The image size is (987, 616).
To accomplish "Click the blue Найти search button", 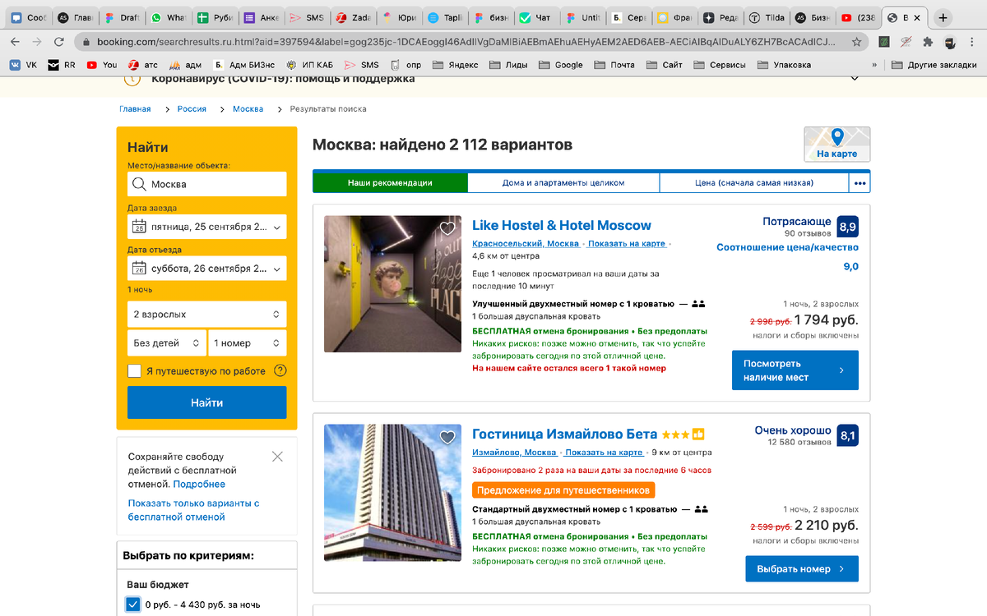I will coord(206,402).
